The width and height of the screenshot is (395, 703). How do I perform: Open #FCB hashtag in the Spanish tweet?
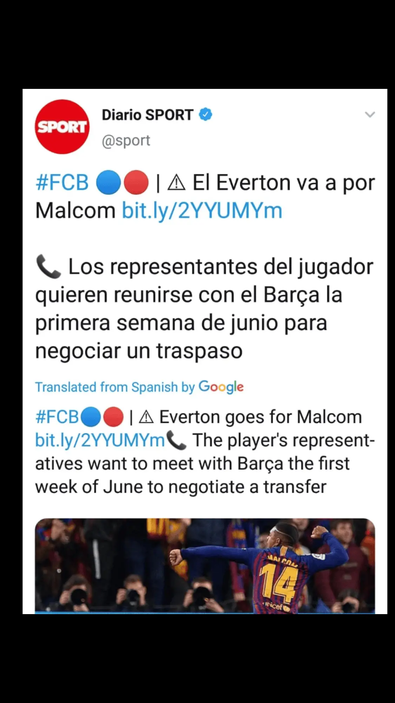(x=62, y=183)
